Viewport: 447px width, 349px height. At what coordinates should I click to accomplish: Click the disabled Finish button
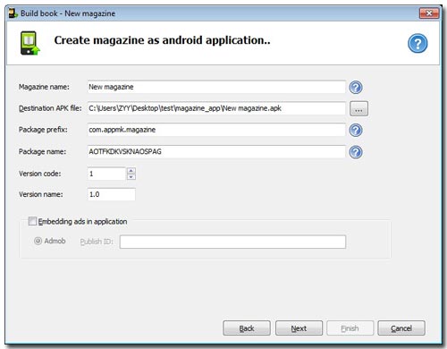[350, 328]
